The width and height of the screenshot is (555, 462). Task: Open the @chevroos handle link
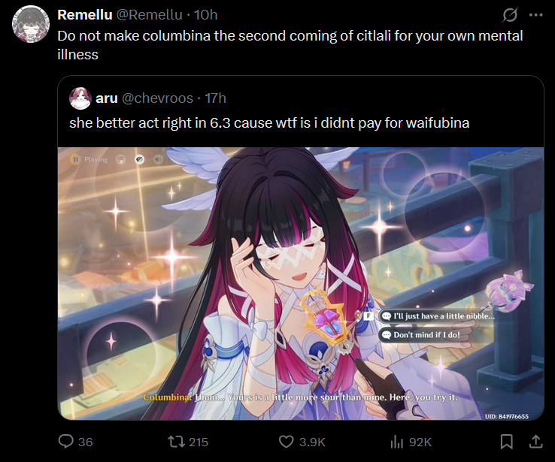point(157,98)
